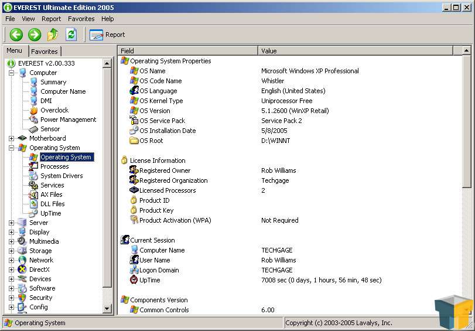Expand the Display tree node

pos(11,232)
